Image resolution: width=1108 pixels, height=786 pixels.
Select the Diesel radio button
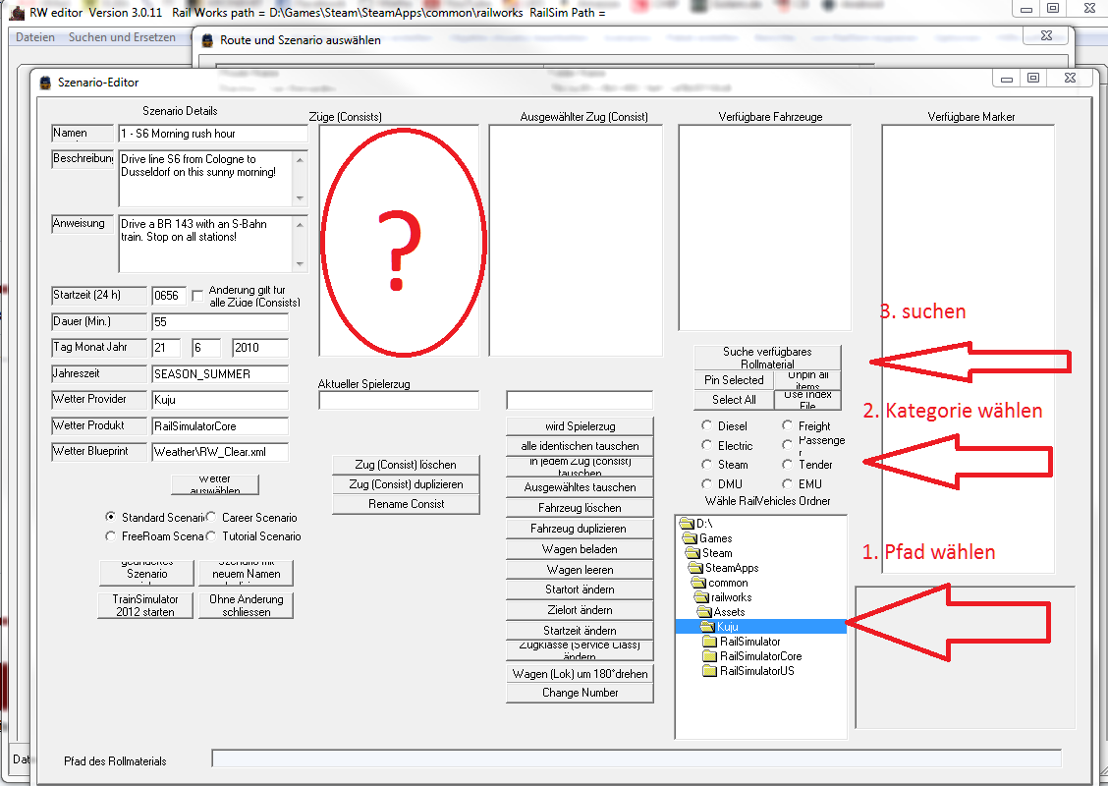(707, 426)
